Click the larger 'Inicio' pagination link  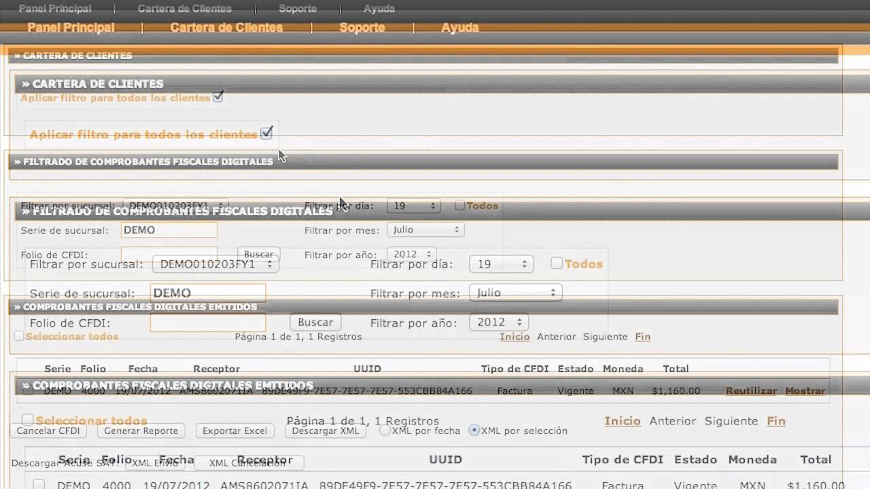pos(623,421)
